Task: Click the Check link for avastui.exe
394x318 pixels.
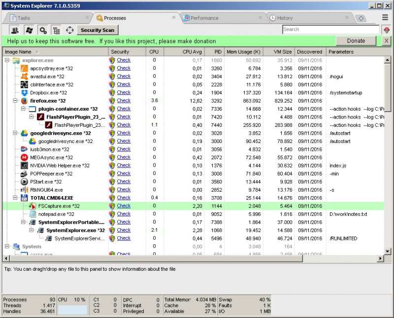Action: (x=124, y=76)
